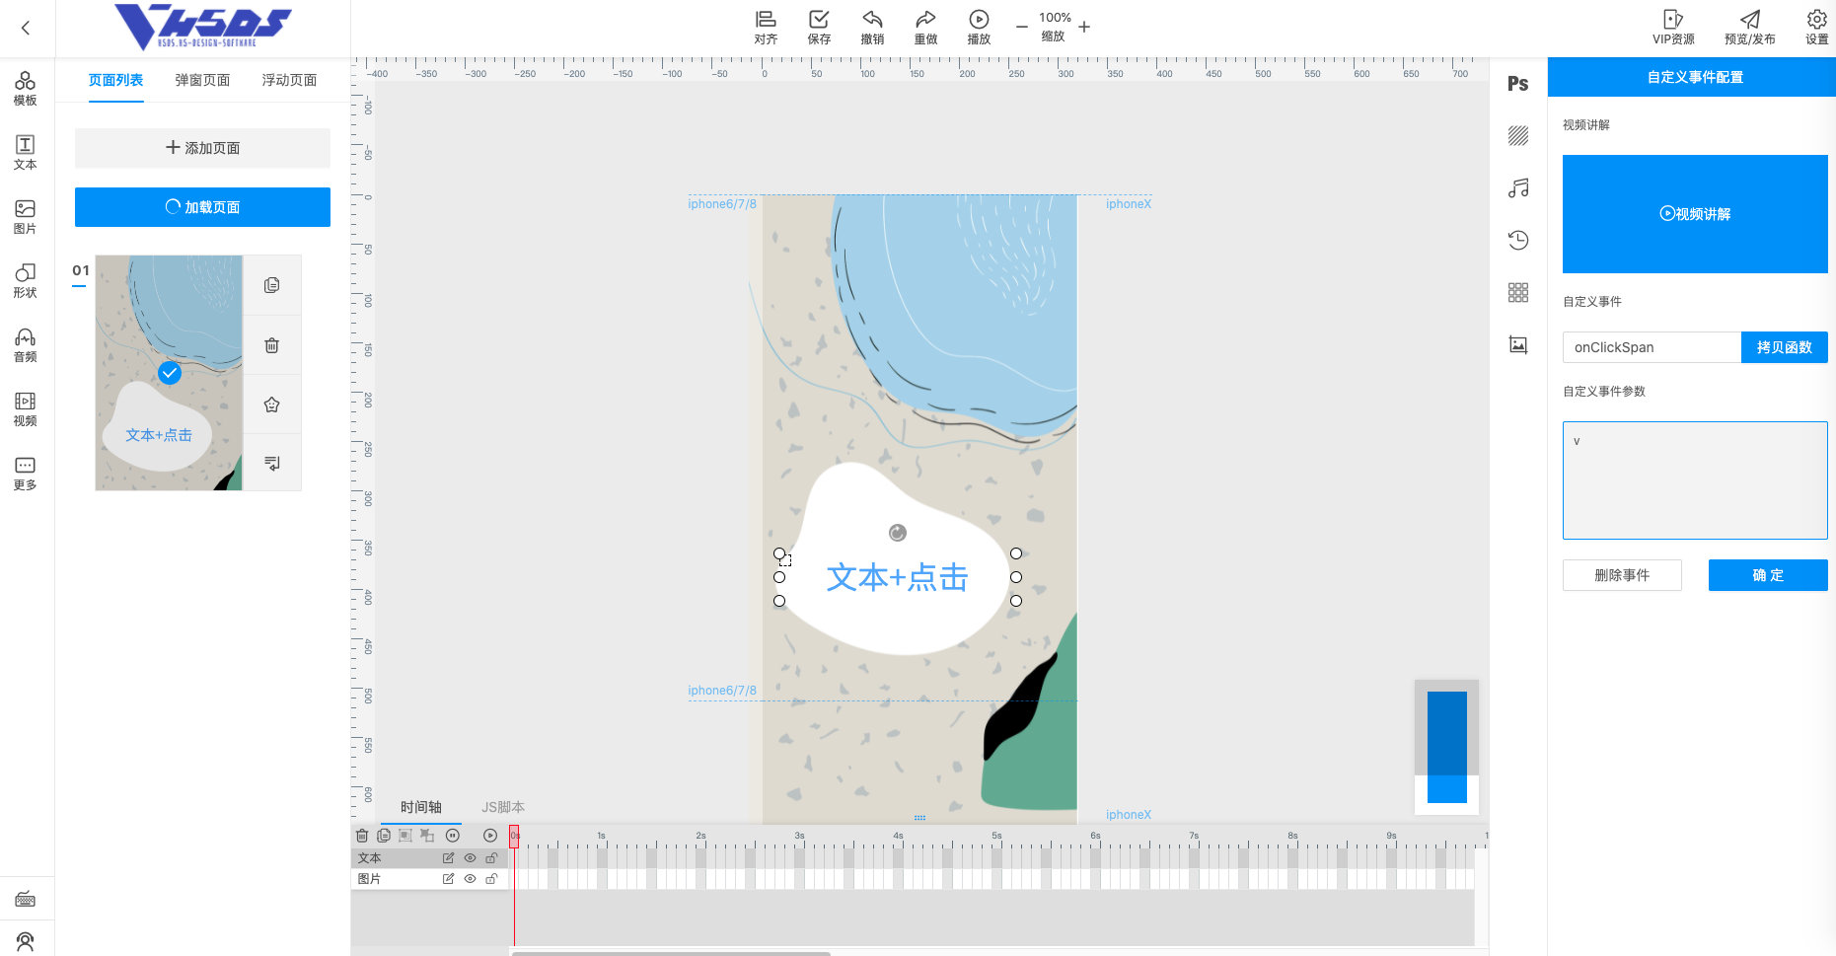
Task: Open the history clock icon
Action: pos(1517,240)
